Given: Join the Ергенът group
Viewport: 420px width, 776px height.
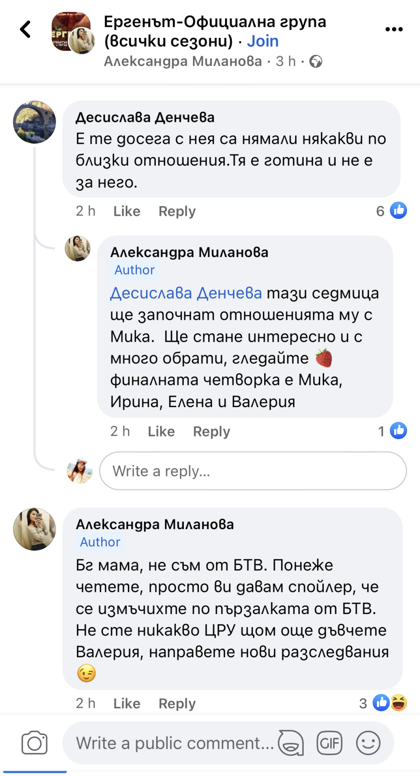Looking at the screenshot, I should click(263, 41).
